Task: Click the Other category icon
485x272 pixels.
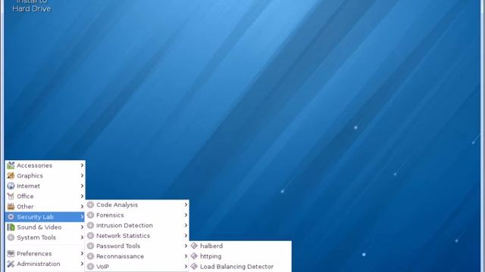Action: pos(11,206)
